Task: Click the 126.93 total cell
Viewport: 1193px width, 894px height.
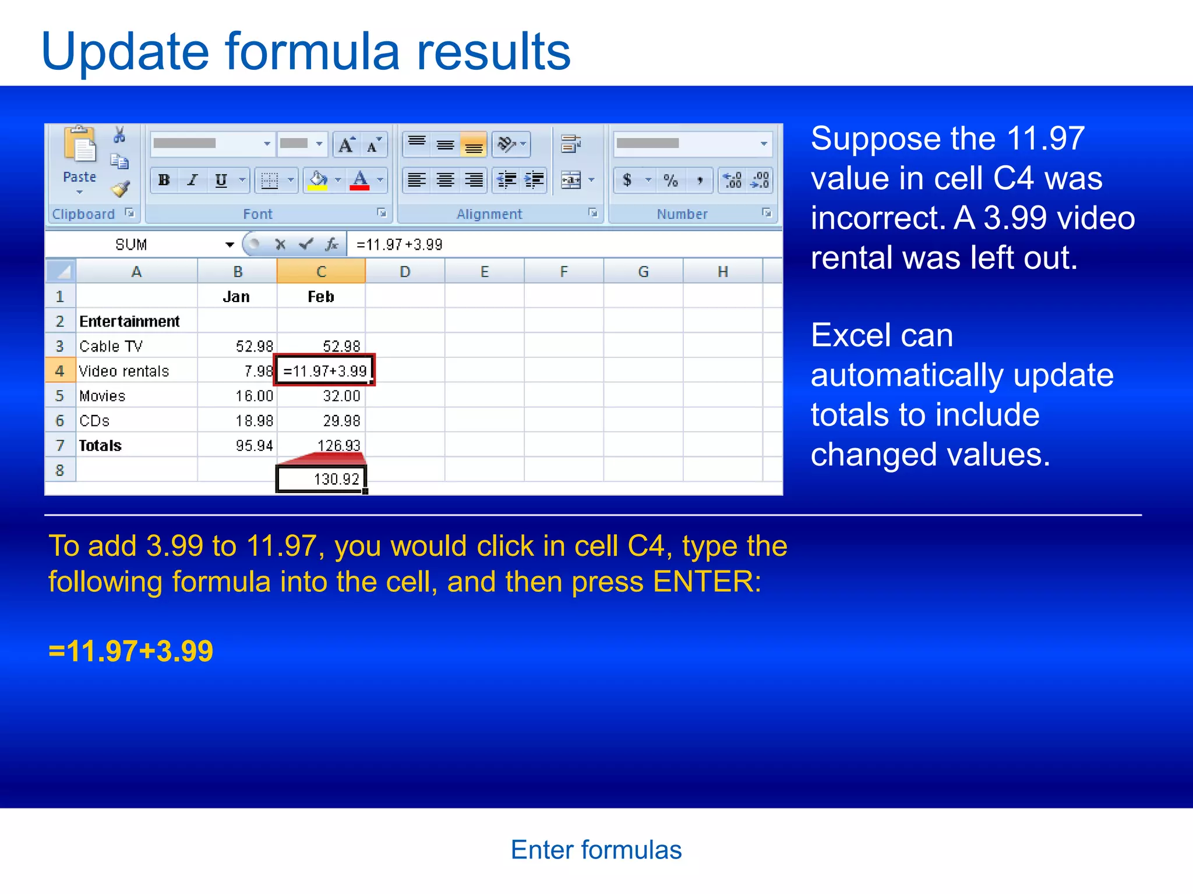Action: click(321, 445)
